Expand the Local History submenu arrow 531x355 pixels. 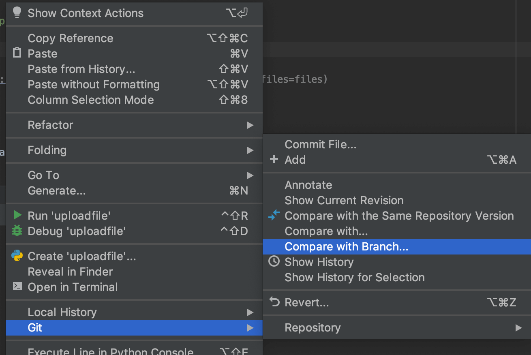(x=251, y=312)
